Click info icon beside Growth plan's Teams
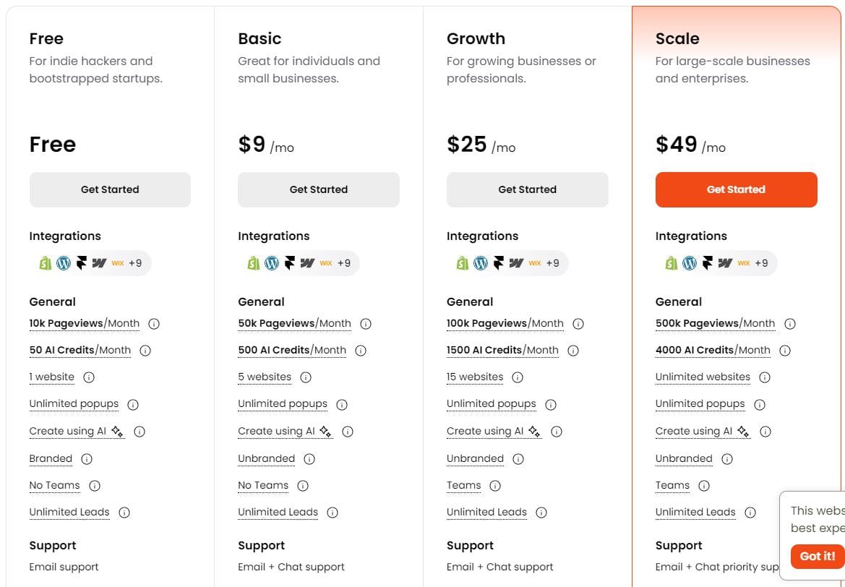The width and height of the screenshot is (845, 587). pyautogui.click(x=495, y=486)
